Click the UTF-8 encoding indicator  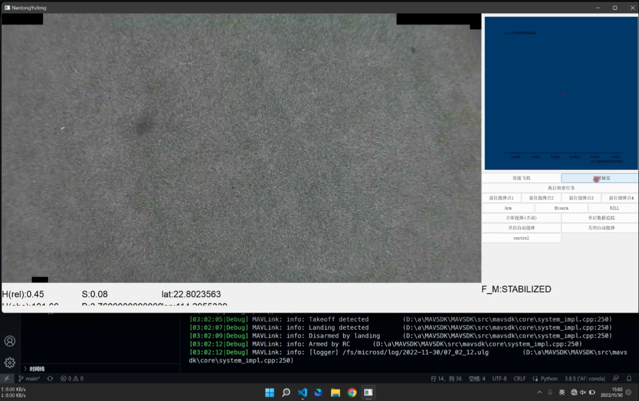tap(499, 379)
